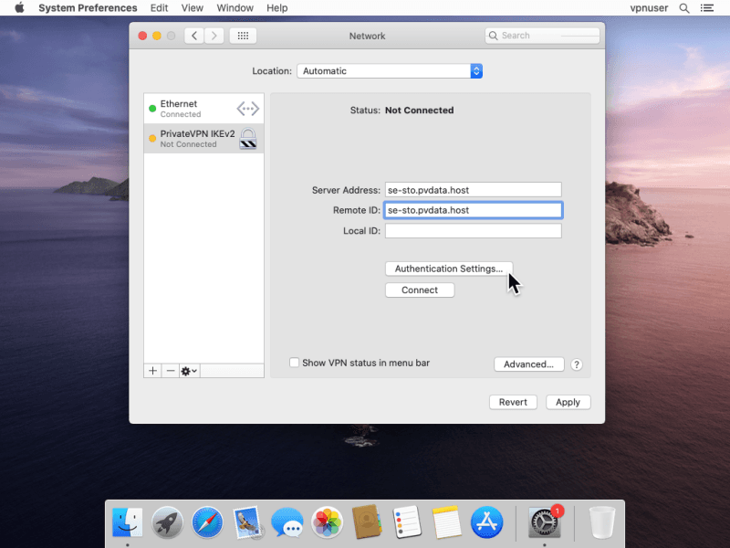Viewport: 730px width, 548px height.
Task: Click into the Local ID field
Action: 473,231
